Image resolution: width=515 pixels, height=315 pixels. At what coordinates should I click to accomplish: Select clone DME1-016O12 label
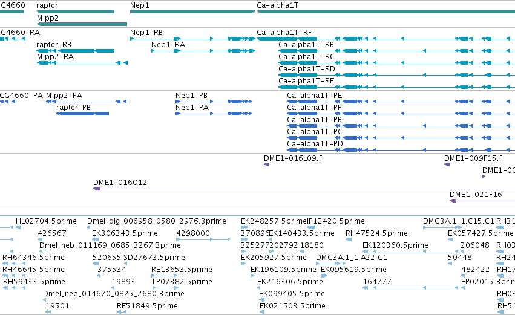tap(120, 183)
